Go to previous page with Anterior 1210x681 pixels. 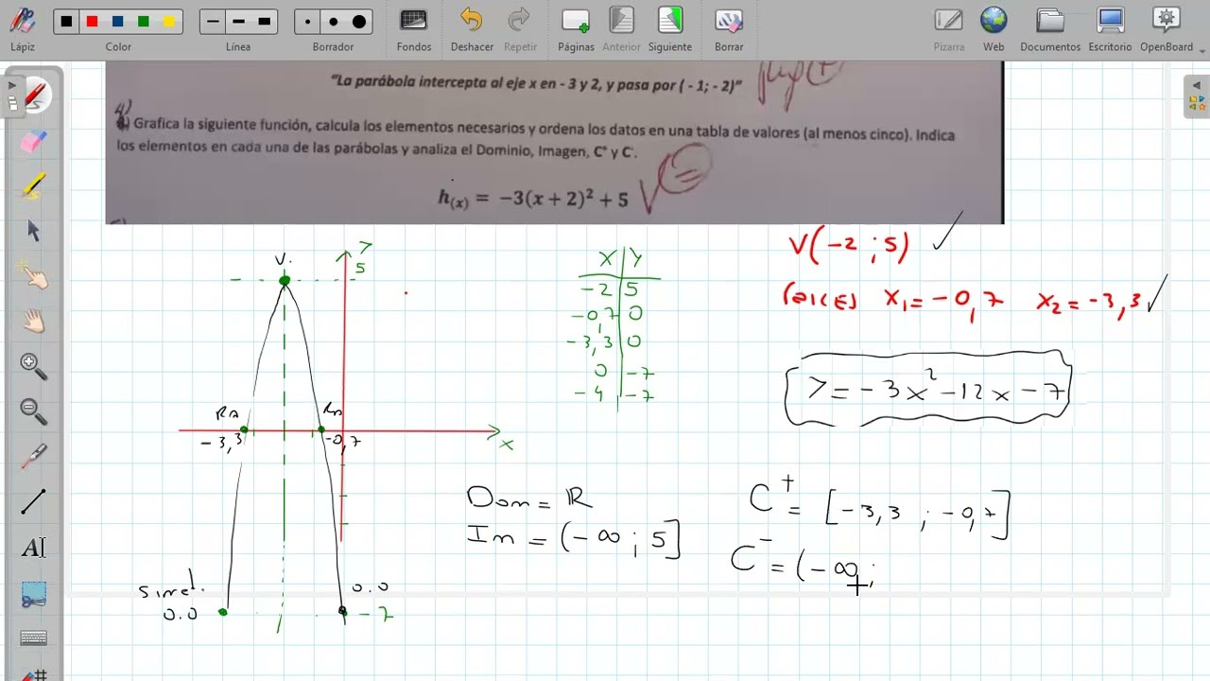(x=621, y=27)
